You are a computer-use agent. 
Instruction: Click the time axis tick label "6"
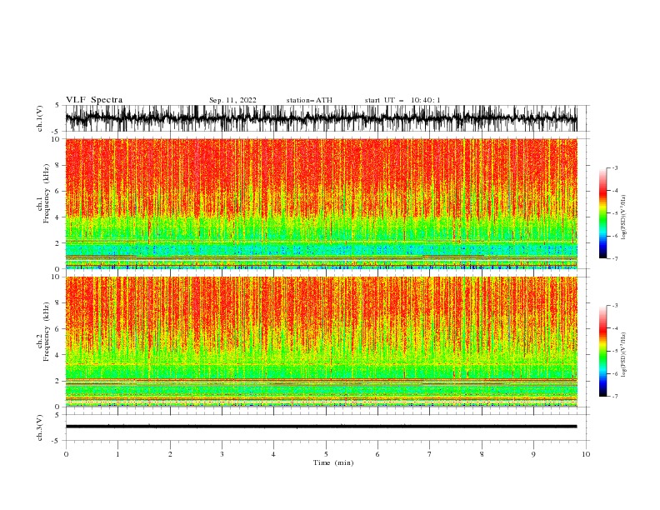(377, 454)
